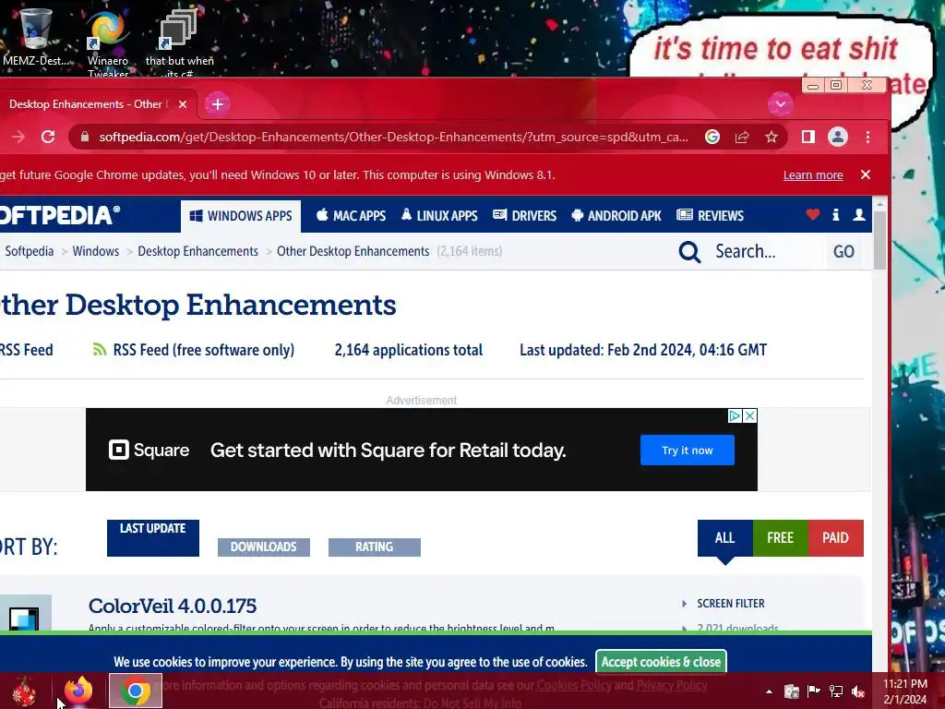Select the Linux Apps tab
The width and height of the screenshot is (945, 709).
(439, 216)
